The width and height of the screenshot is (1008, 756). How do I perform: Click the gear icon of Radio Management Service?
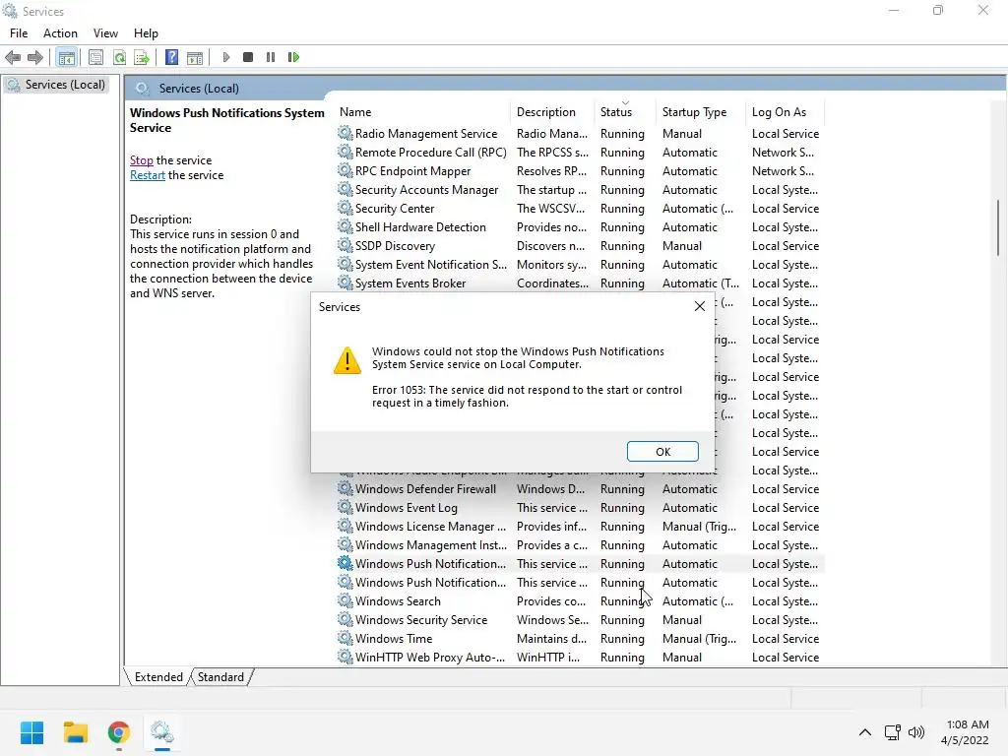click(x=346, y=133)
